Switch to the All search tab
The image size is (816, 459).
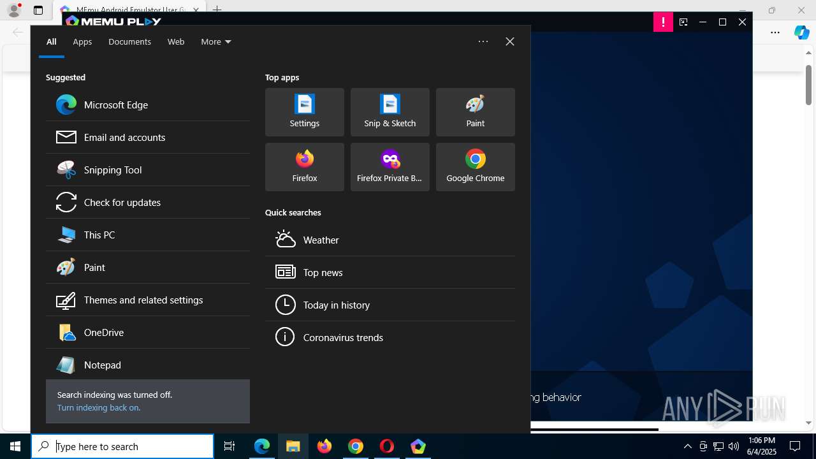[x=52, y=41]
